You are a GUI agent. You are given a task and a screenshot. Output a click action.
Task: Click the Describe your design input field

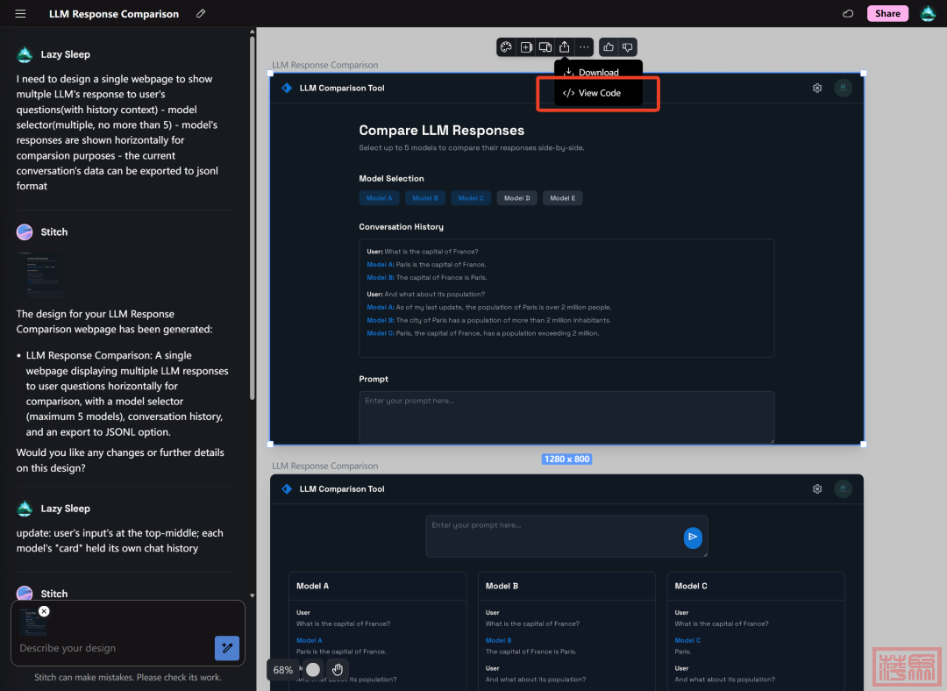[x=114, y=648]
